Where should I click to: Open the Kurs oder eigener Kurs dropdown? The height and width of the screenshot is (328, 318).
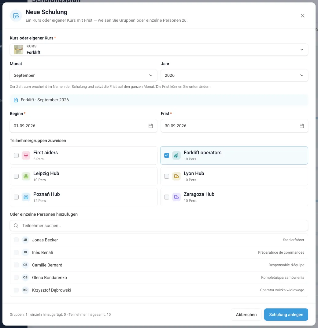point(159,50)
